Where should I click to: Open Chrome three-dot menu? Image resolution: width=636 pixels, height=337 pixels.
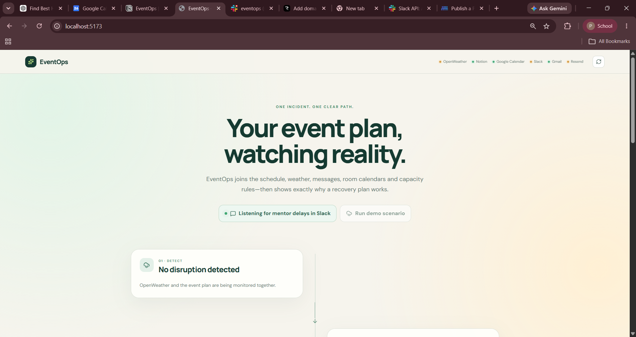[626, 26]
